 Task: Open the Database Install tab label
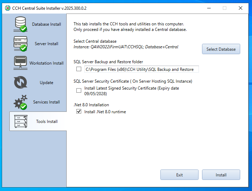pos(47,24)
